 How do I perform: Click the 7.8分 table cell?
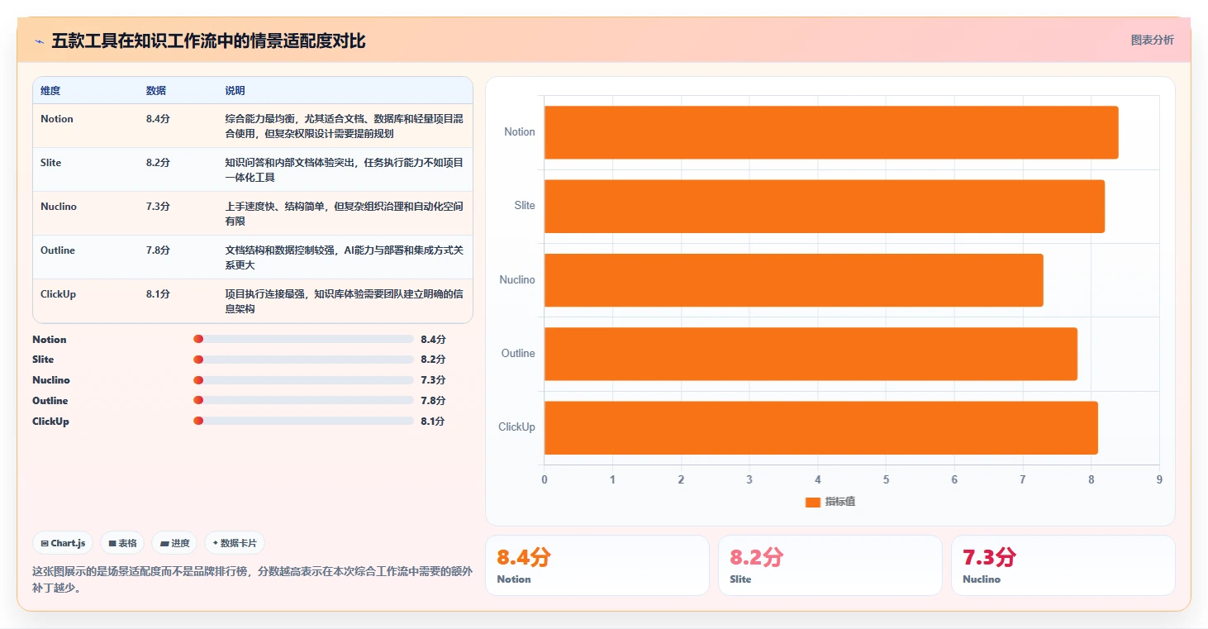coord(158,250)
